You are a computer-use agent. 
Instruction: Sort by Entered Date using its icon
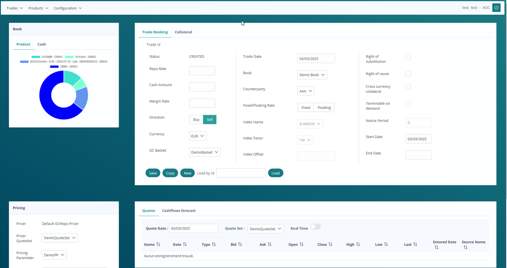[x=436, y=247]
